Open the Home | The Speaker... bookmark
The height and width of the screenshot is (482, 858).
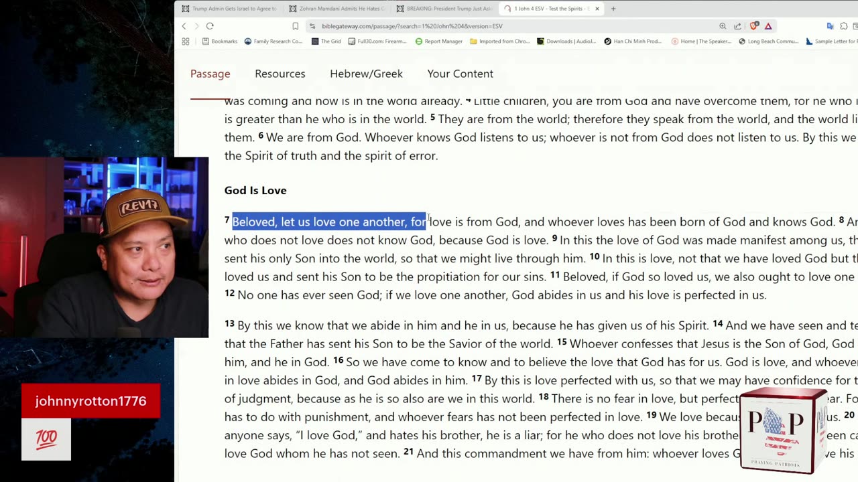(701, 42)
